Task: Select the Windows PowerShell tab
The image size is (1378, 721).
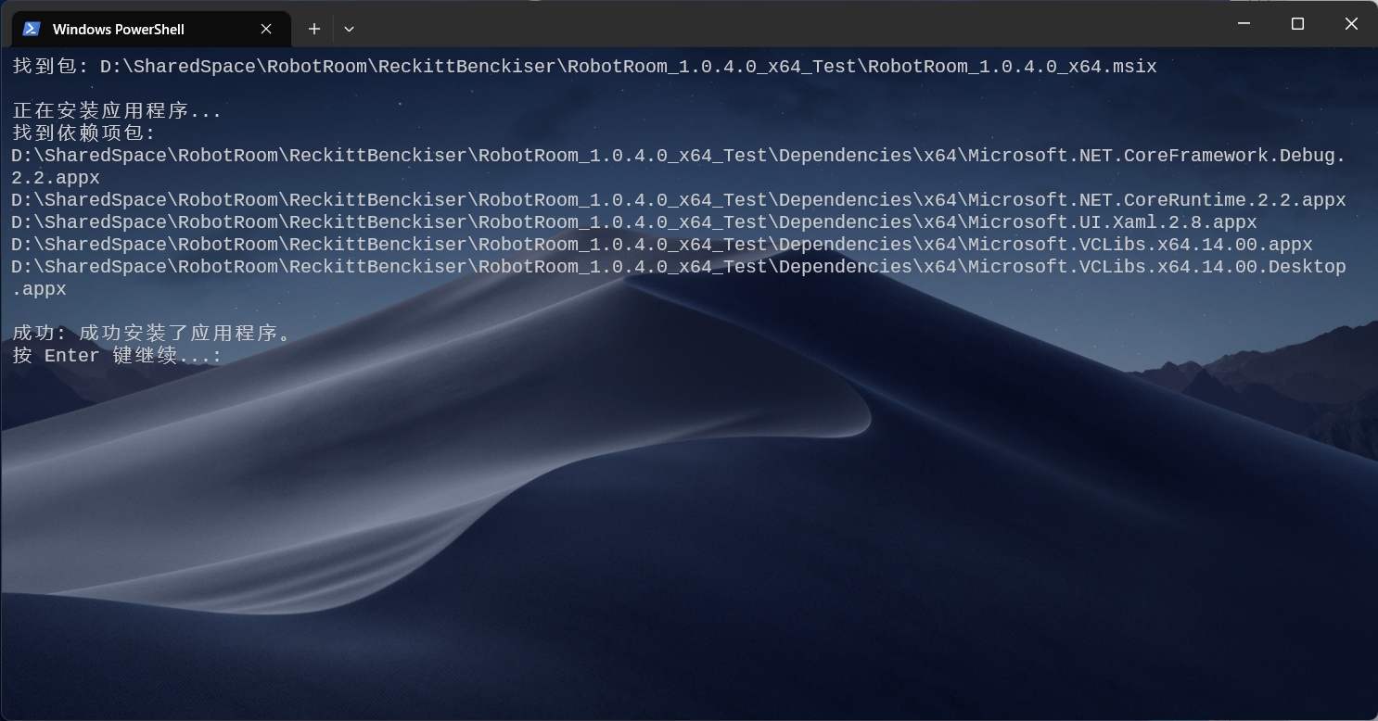Action: click(x=151, y=29)
